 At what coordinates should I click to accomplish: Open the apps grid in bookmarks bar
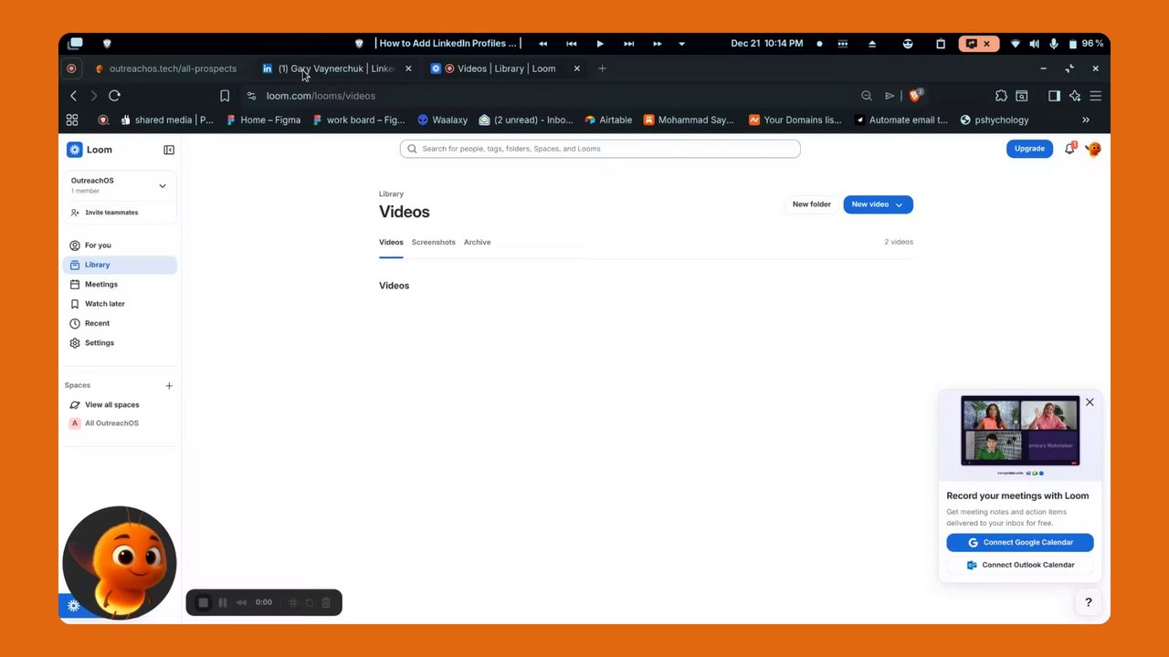click(x=72, y=120)
